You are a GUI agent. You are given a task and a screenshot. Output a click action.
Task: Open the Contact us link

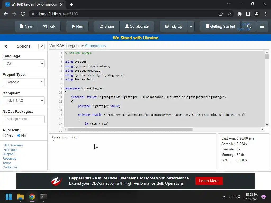pyautogui.click(x=10, y=167)
